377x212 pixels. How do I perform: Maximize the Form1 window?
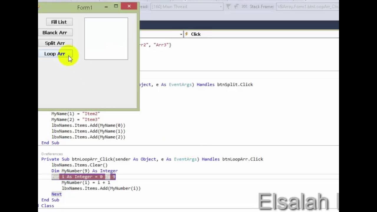[116, 6]
